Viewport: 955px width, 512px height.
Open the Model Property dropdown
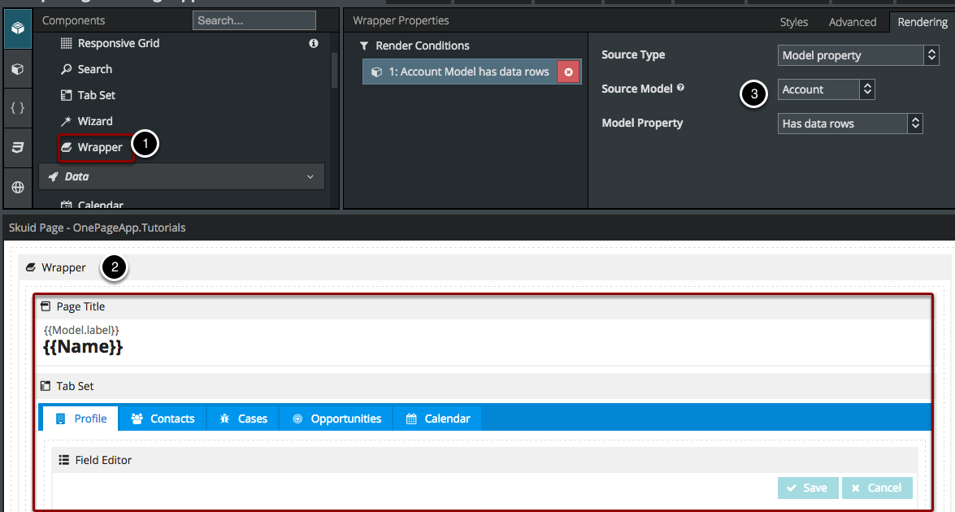click(x=849, y=124)
